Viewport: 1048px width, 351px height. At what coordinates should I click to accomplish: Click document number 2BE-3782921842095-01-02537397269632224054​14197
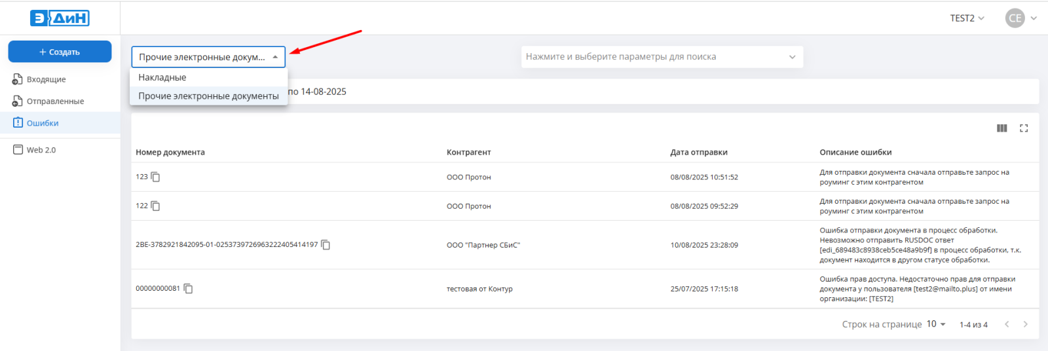point(227,245)
